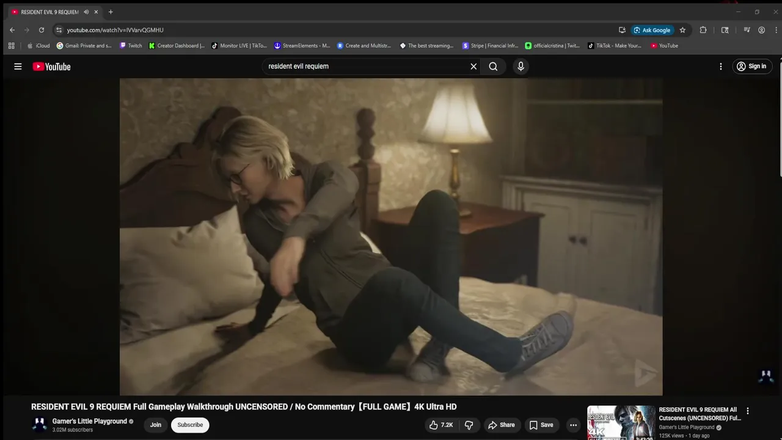Open the officialcristina Twitch bookmark
The height and width of the screenshot is (440, 782).
pyautogui.click(x=553, y=46)
